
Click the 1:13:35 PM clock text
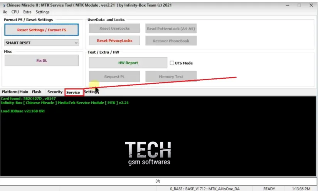click(301, 189)
